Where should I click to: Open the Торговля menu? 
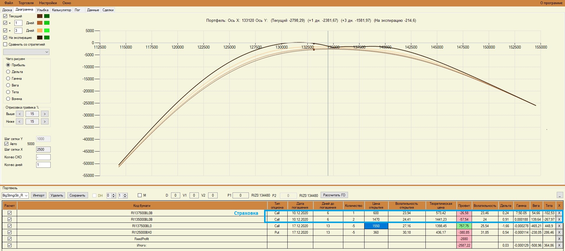tap(26, 3)
